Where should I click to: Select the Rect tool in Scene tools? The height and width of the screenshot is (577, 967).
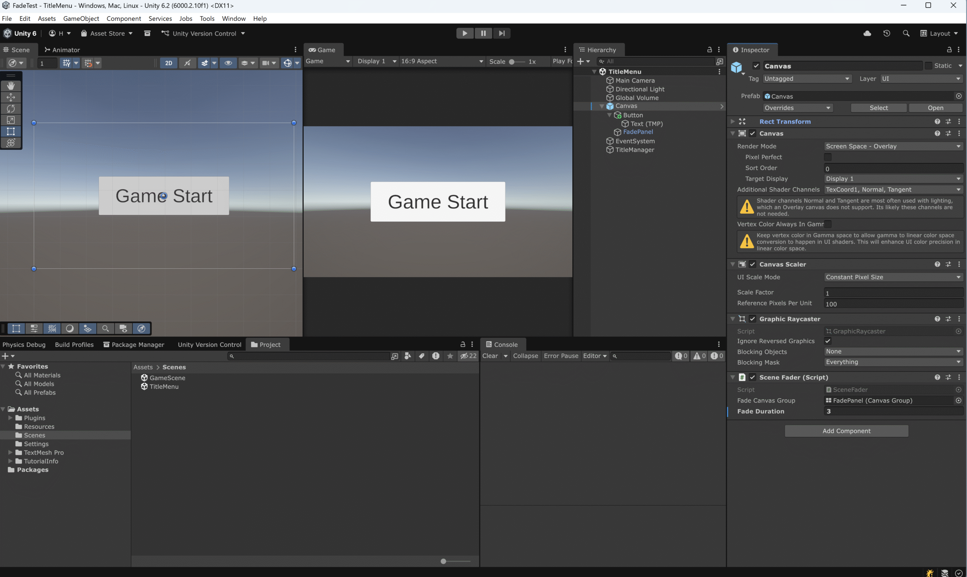point(11,131)
